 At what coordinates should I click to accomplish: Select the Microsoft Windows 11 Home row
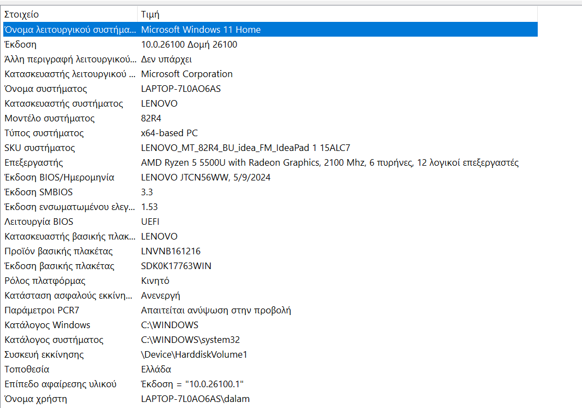(270, 30)
